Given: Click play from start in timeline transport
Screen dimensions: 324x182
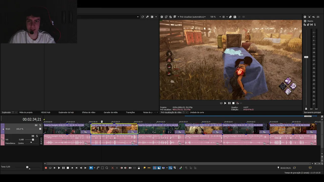Looking at the screenshot, I should (54, 168).
